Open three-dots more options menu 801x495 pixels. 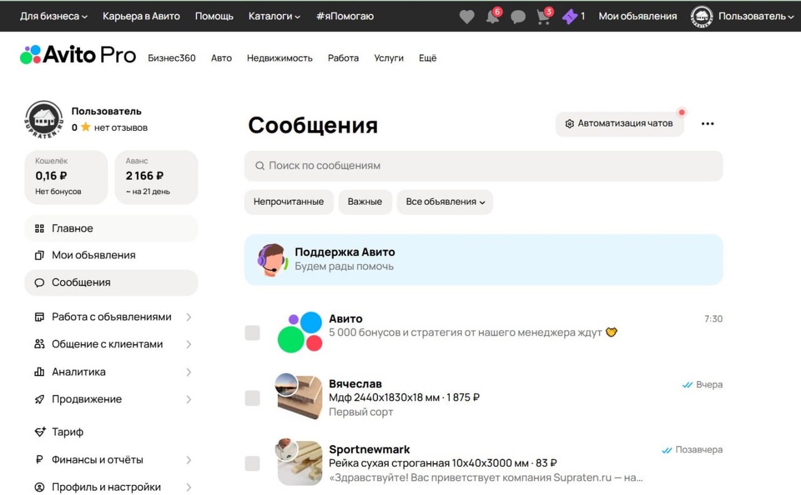click(x=708, y=123)
